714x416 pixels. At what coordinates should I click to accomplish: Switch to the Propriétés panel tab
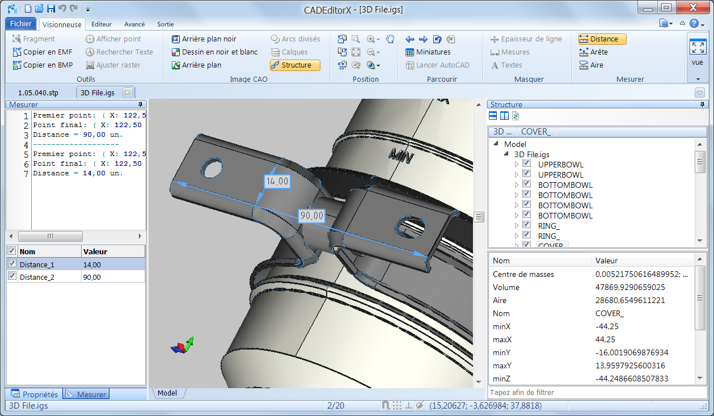pos(35,394)
